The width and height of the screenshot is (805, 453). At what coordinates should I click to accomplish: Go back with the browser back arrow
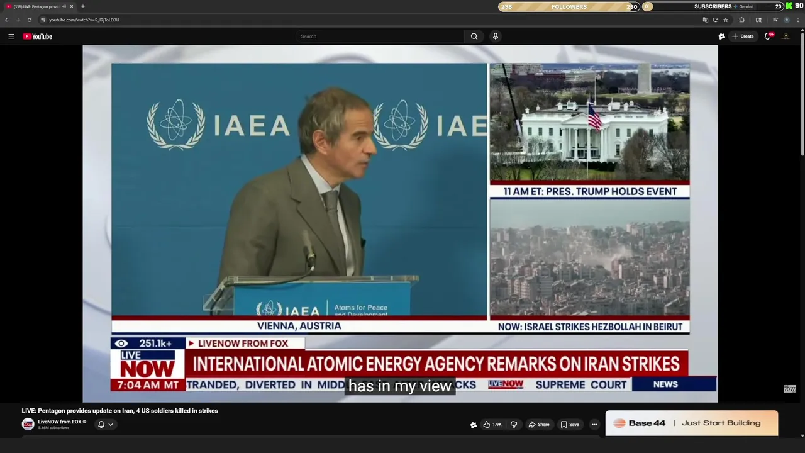pos(7,20)
